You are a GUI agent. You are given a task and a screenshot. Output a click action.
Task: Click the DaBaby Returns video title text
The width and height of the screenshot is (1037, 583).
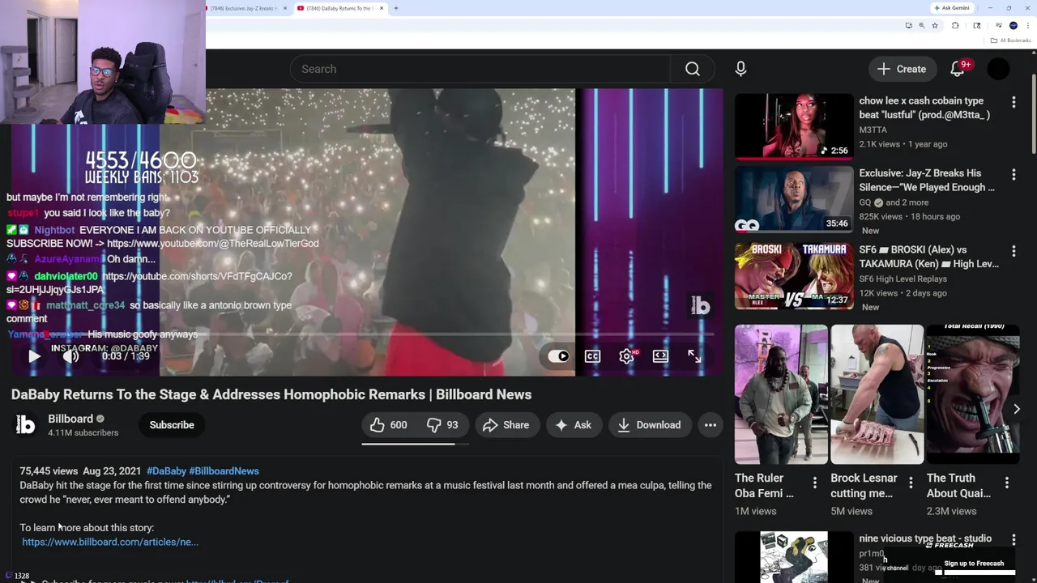point(271,394)
